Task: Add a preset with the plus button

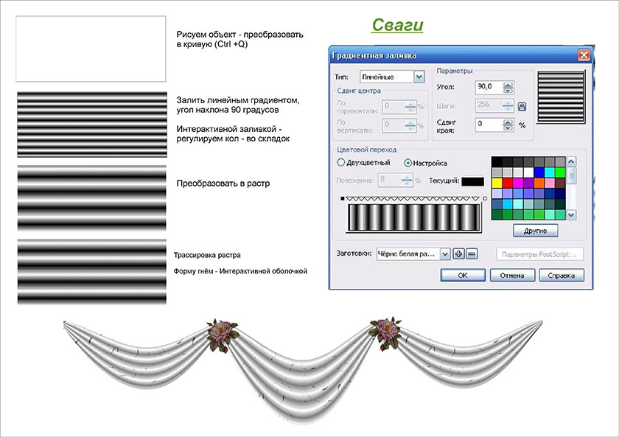Action: tap(458, 254)
